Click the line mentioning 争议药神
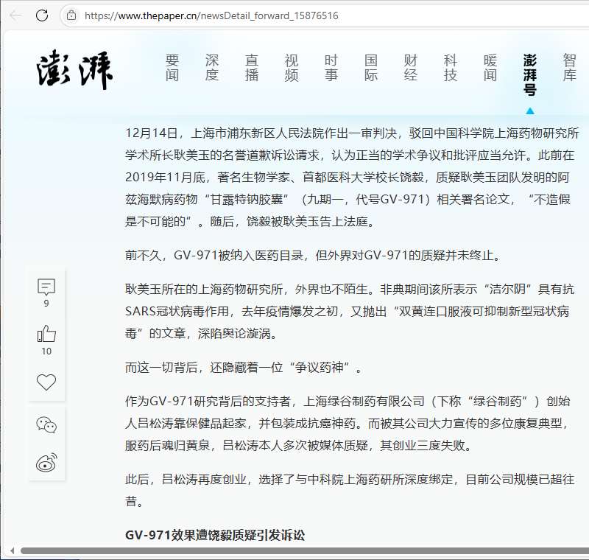Viewport: 589px width, 560px height. click(x=244, y=368)
